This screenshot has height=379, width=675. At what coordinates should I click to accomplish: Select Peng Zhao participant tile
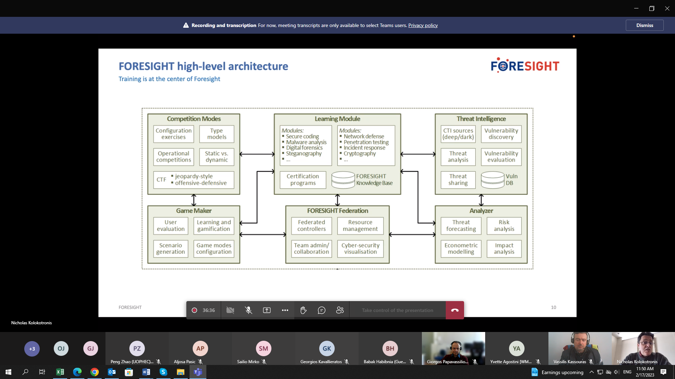pos(137,349)
